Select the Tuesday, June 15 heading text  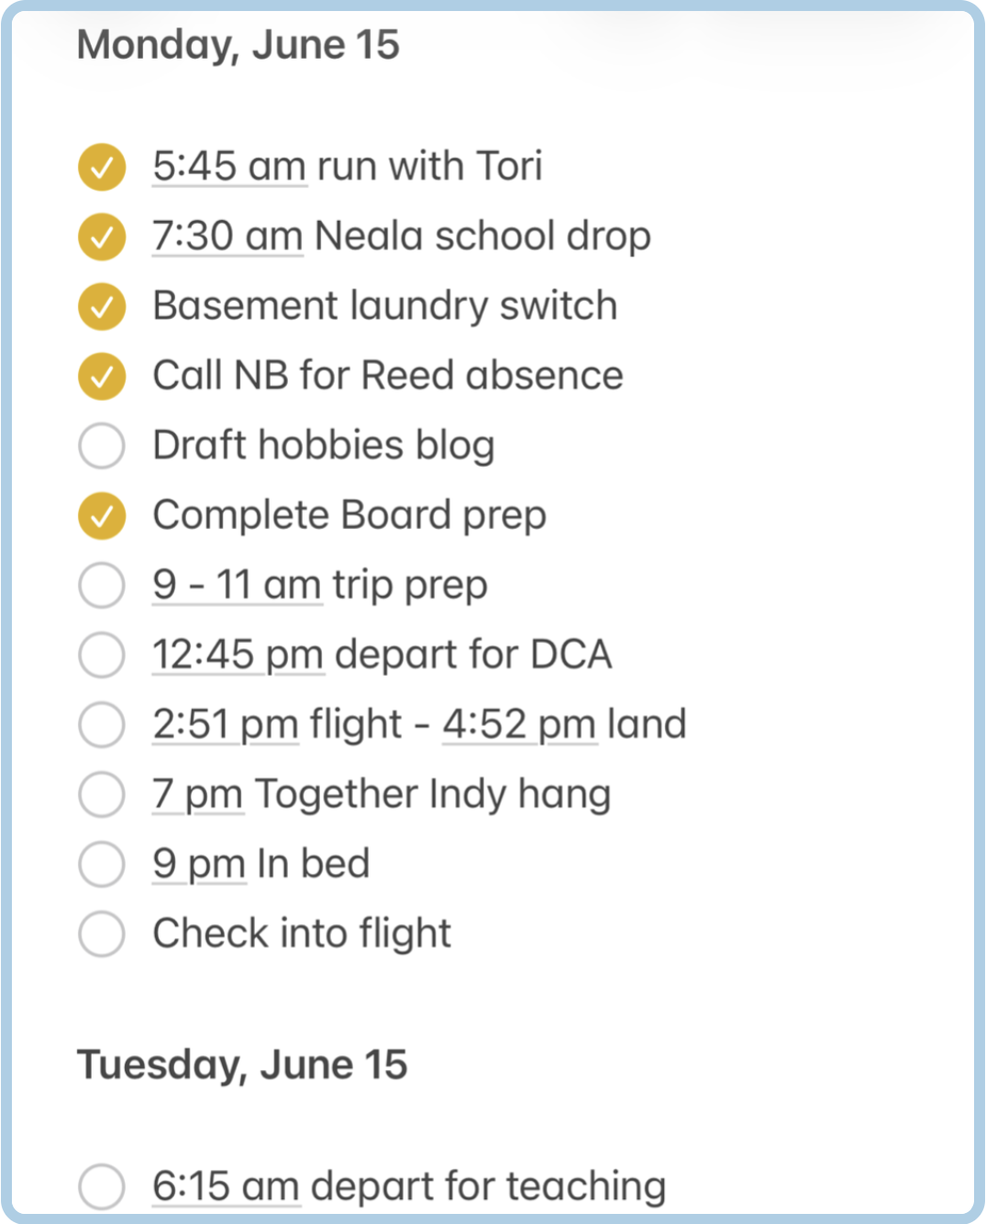click(x=242, y=1065)
